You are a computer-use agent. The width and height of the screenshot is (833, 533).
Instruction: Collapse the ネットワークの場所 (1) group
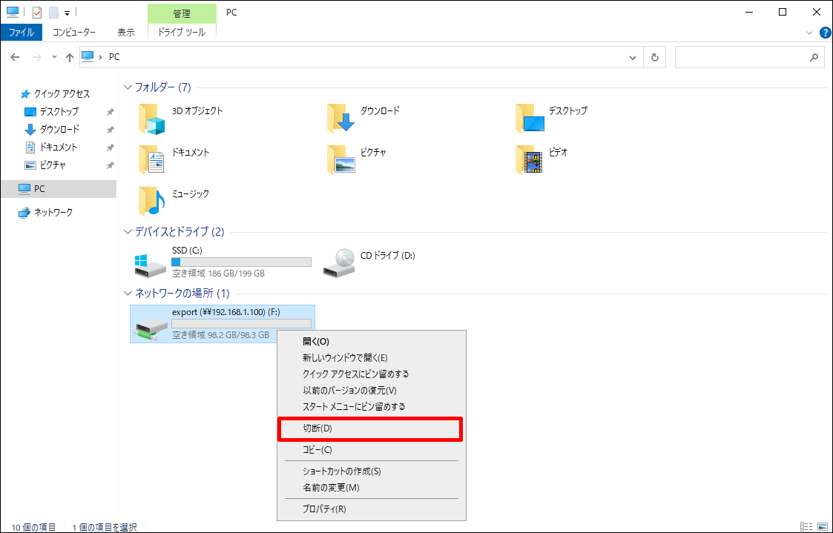[x=128, y=293]
